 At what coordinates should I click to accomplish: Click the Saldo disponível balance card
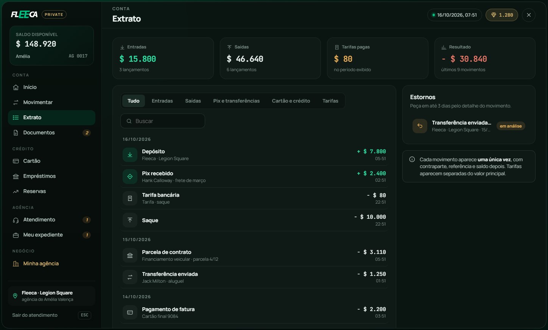(51, 45)
